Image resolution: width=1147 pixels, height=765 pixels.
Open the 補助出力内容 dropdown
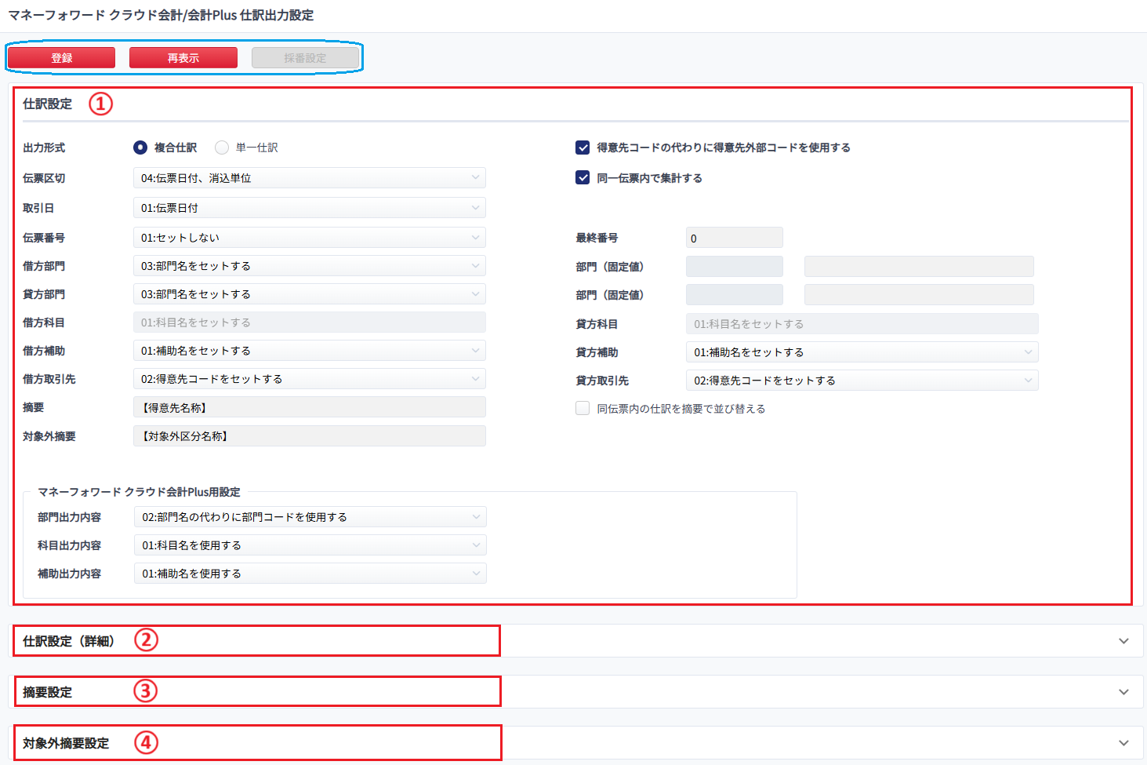tap(310, 574)
